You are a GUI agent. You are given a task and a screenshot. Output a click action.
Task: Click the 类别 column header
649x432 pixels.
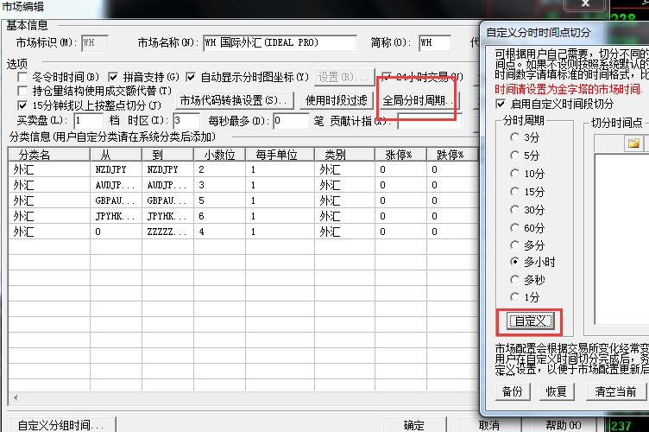344,155
